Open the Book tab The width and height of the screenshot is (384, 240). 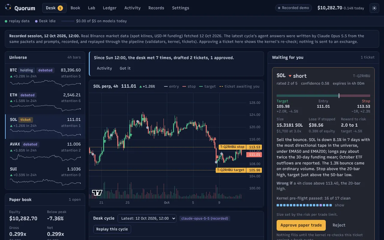[75, 8]
